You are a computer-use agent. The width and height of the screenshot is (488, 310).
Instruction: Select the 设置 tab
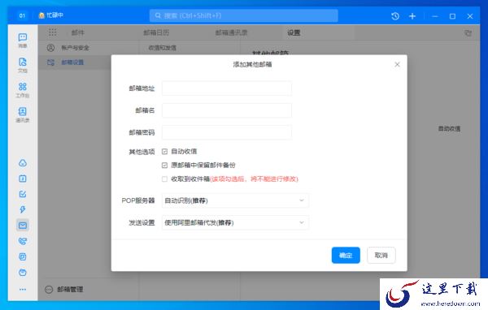pyautogui.click(x=294, y=32)
